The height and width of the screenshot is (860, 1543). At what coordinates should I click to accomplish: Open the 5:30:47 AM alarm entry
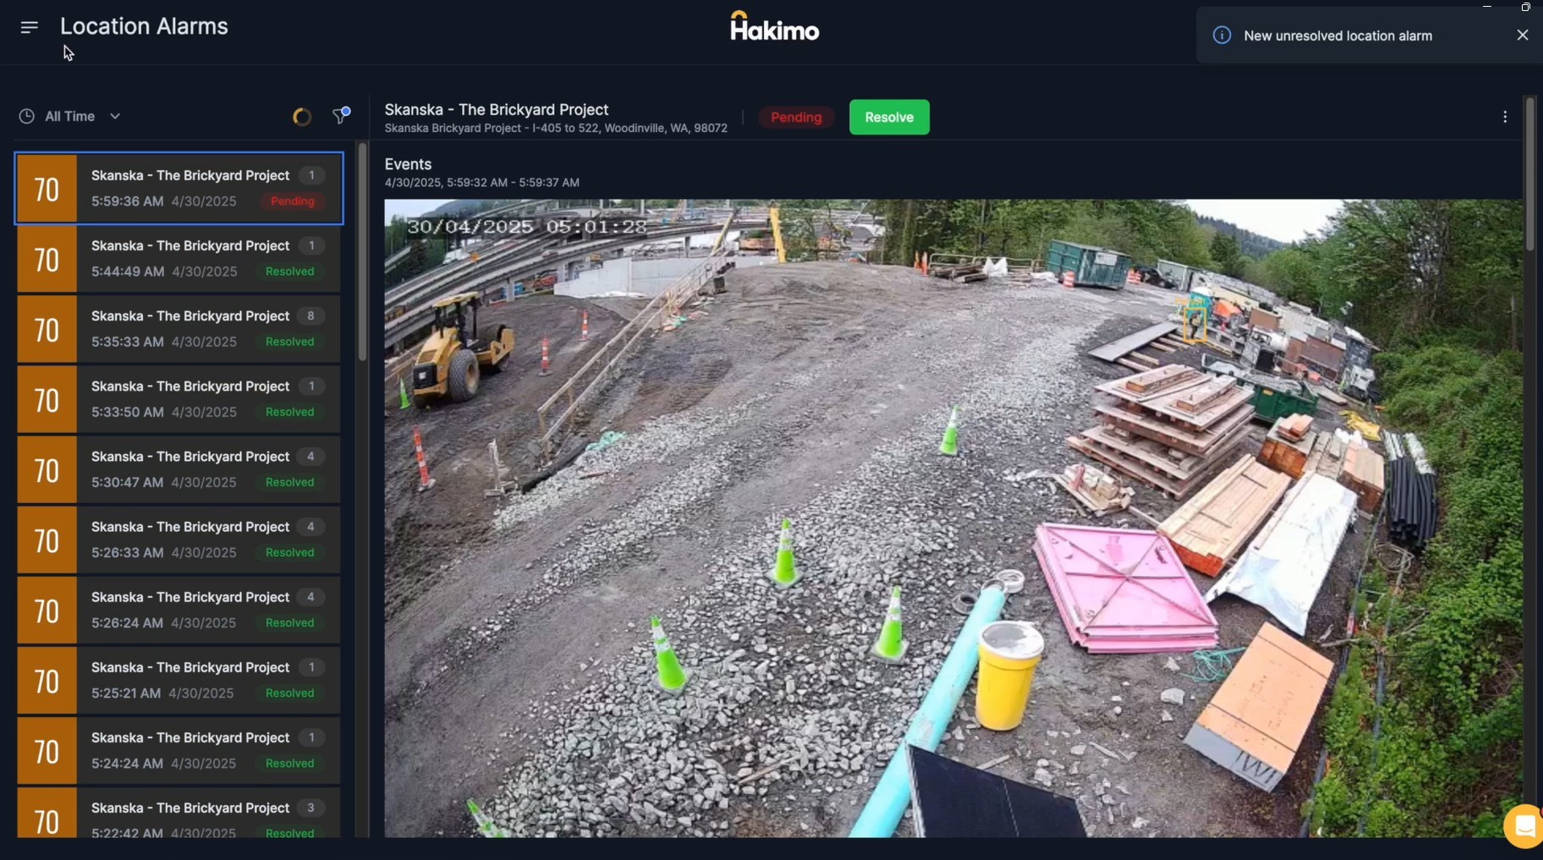coord(179,468)
